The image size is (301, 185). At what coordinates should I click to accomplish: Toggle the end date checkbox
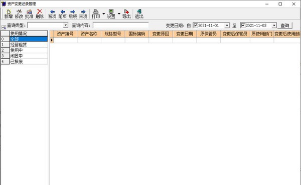tap(243, 26)
